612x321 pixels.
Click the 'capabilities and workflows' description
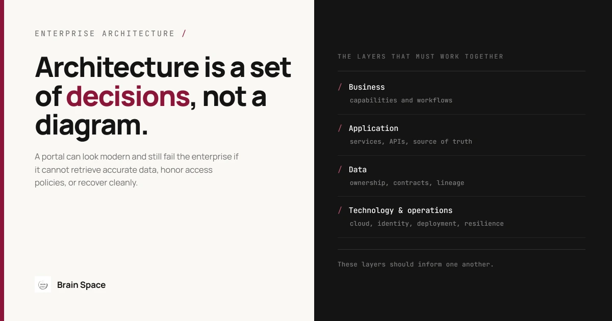[x=401, y=100]
